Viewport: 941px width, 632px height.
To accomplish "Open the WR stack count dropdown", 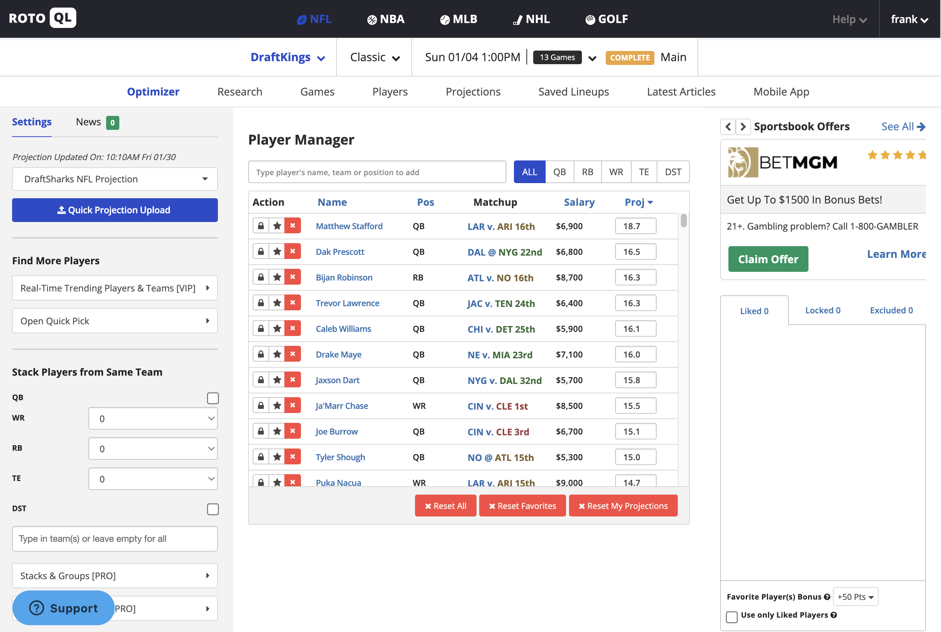I will point(153,418).
